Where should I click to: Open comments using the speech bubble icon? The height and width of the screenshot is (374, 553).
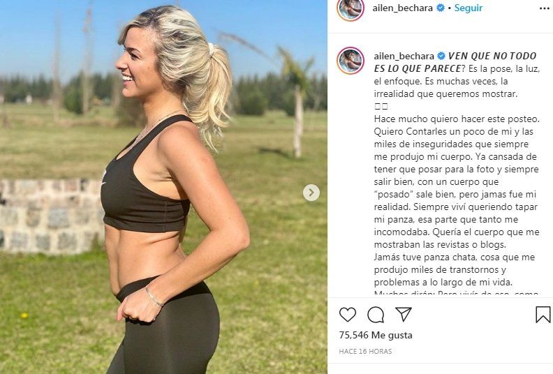coord(376,315)
